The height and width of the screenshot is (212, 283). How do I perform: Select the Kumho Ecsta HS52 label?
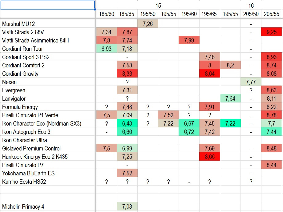coord(24,182)
